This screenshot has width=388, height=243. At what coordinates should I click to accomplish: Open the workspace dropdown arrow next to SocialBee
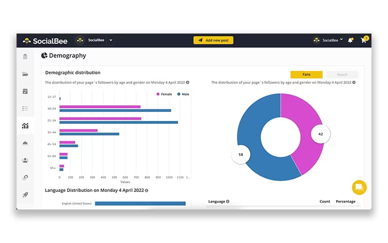pos(111,40)
